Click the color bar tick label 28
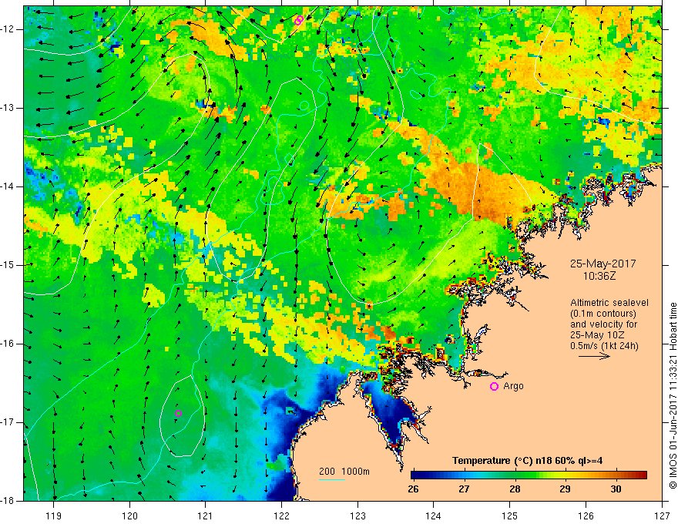The height and width of the screenshot is (524, 678). point(515,489)
